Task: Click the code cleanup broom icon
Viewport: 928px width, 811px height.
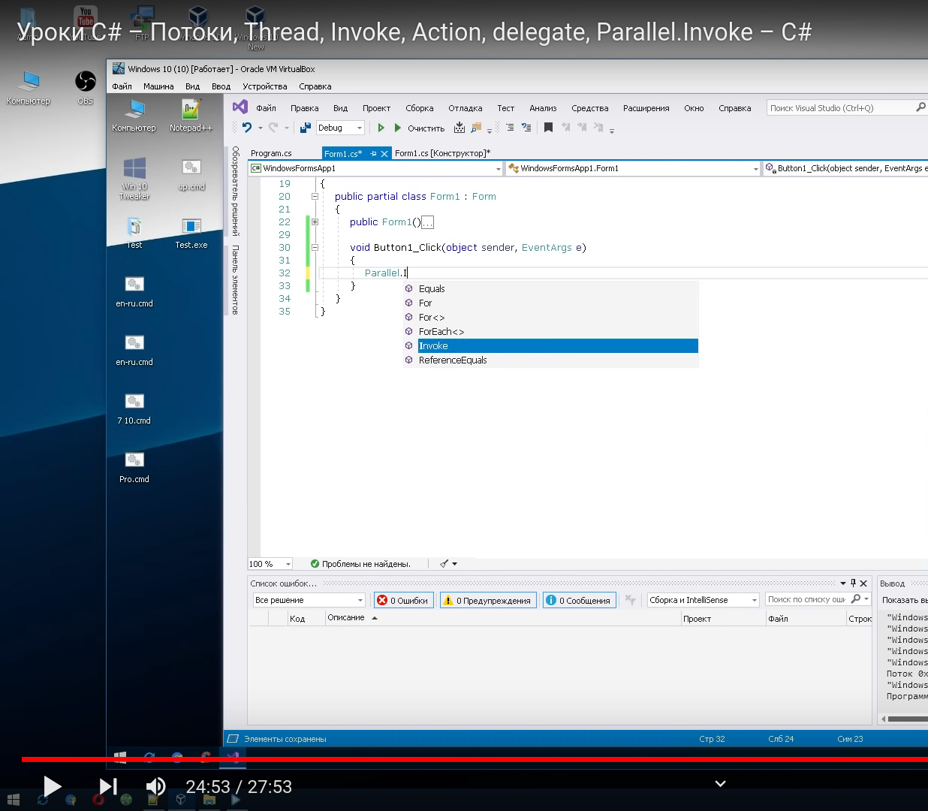Action: (444, 563)
